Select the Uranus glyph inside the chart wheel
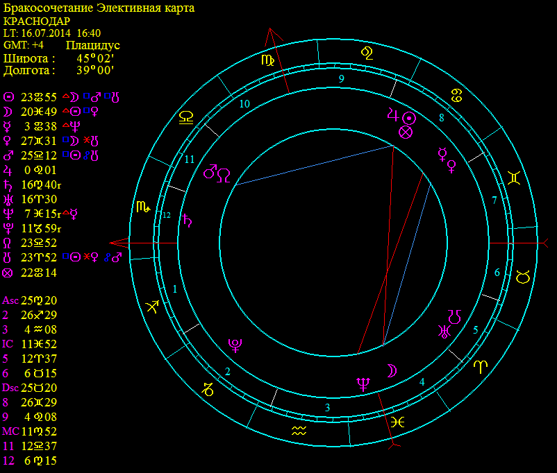The width and height of the screenshot is (557, 473). tap(444, 332)
